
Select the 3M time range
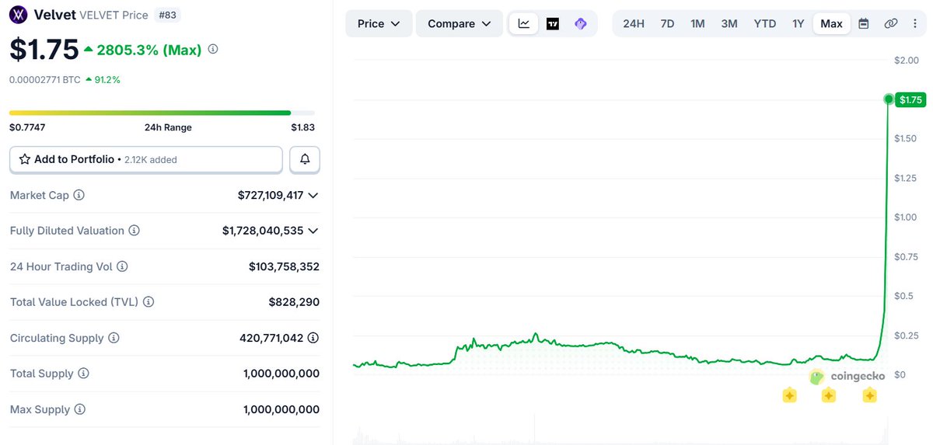(x=729, y=23)
